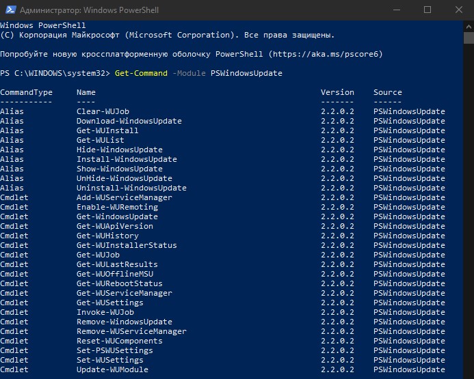Image resolution: width=474 pixels, height=379 pixels.
Task: Click the Update-WUModule cmdlet name
Action: tap(112, 369)
